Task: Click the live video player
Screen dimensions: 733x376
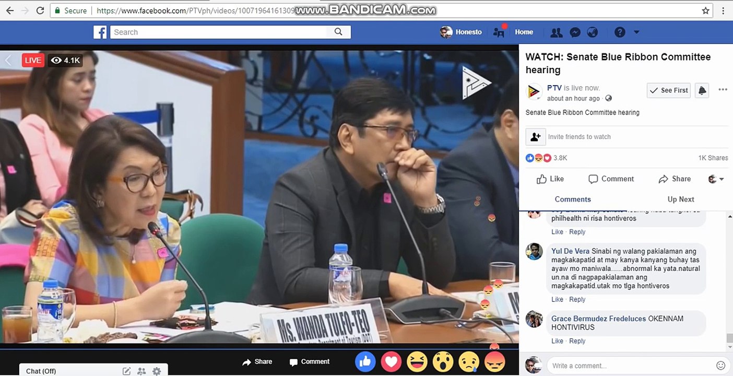Action: (259, 196)
